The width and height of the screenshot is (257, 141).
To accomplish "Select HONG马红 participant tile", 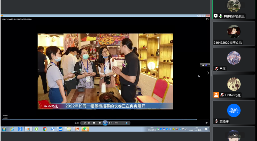I will (x=234, y=86).
